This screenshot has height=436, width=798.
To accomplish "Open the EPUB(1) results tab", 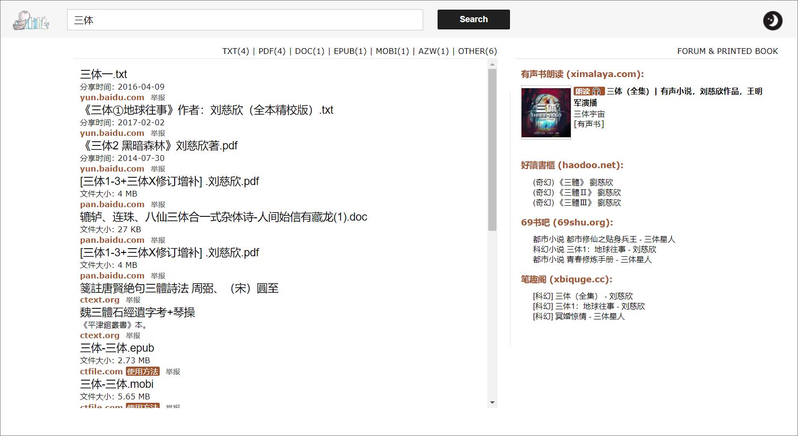I will (x=351, y=51).
